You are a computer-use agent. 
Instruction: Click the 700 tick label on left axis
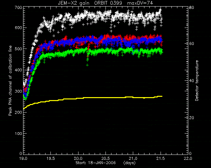[18, 8]
